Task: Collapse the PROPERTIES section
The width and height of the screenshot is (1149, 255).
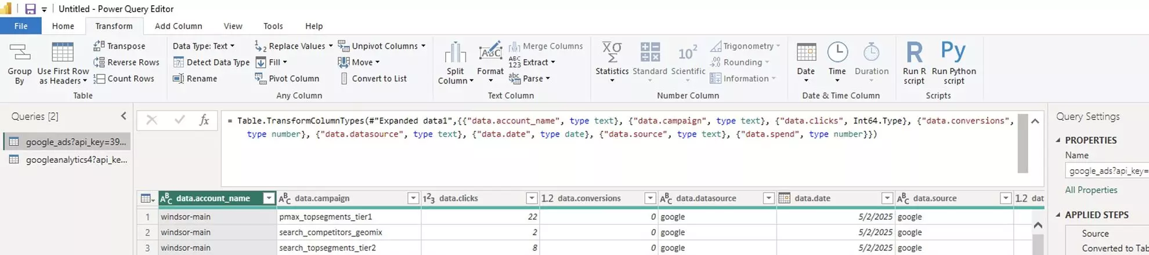Action: coord(1058,140)
